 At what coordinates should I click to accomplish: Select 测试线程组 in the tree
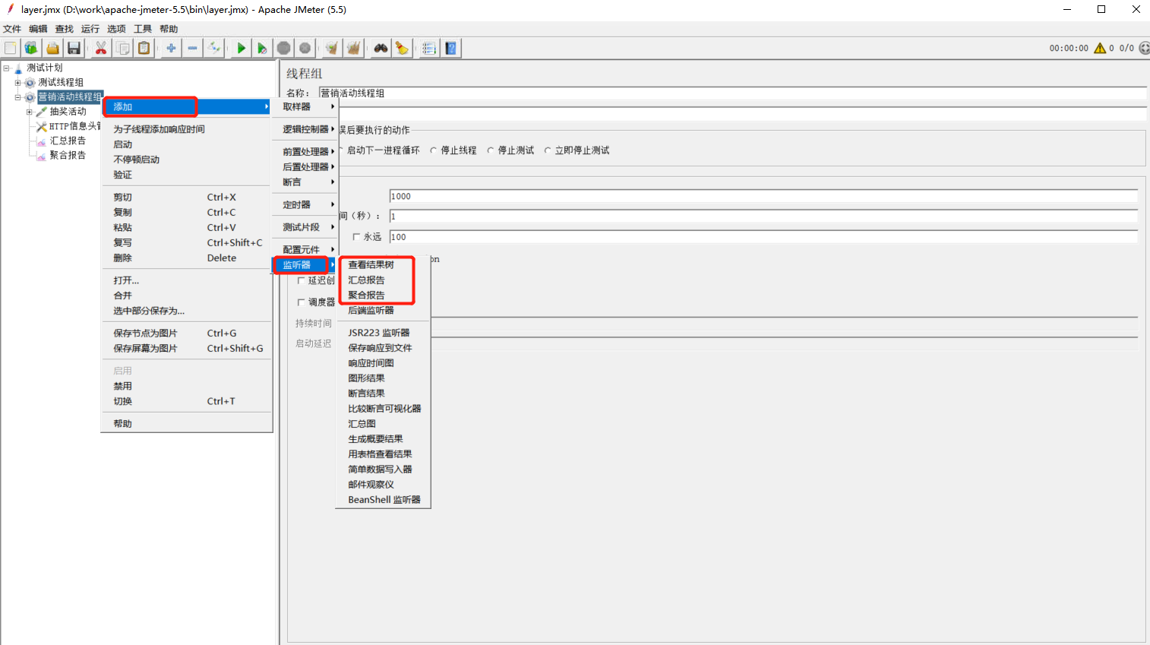(61, 82)
